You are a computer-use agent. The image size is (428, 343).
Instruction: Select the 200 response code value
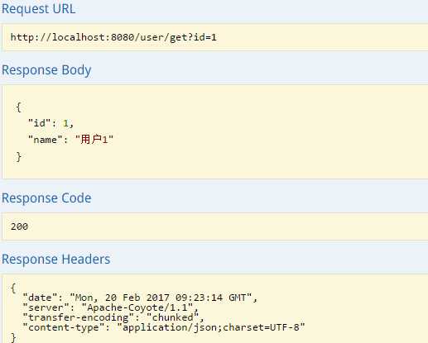pos(19,226)
